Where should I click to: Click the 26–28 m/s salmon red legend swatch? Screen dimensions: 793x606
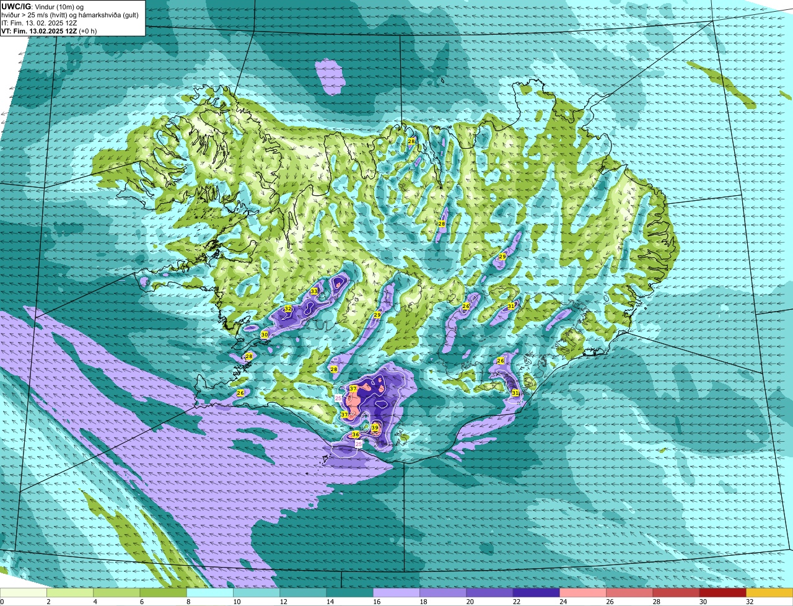click(x=629, y=592)
